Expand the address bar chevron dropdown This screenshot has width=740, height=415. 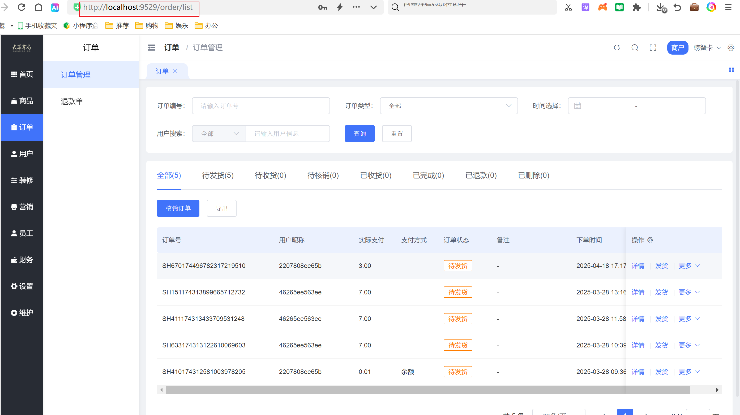[x=373, y=7]
